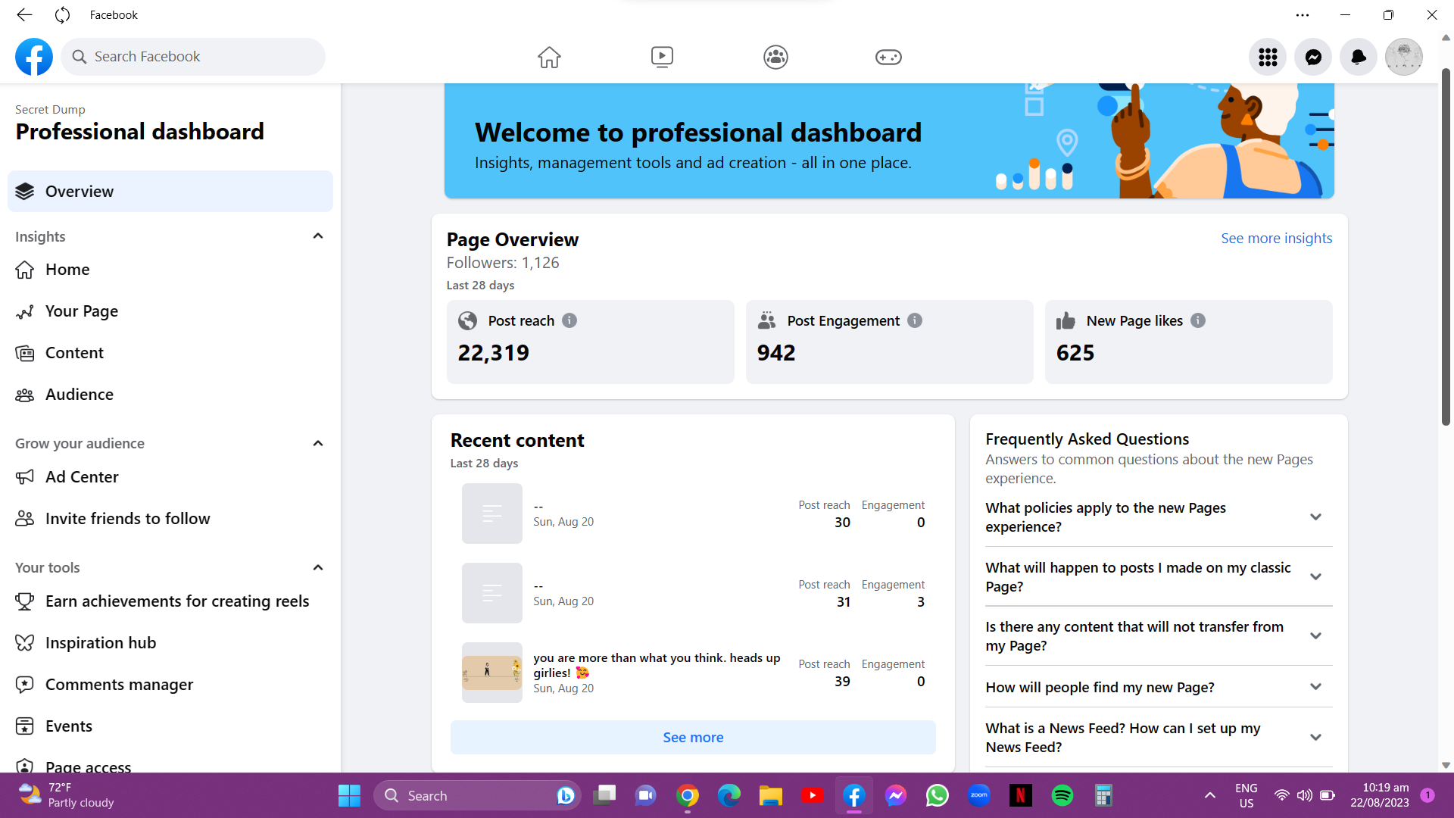Click the Post reach info icon

(569, 320)
